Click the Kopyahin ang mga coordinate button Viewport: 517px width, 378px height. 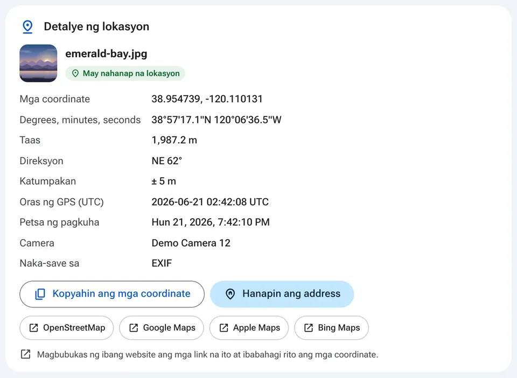(112, 294)
